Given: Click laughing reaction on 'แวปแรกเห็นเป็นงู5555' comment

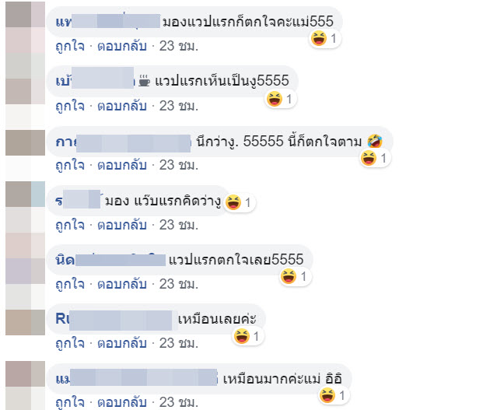Looking at the screenshot, I should (280, 99).
